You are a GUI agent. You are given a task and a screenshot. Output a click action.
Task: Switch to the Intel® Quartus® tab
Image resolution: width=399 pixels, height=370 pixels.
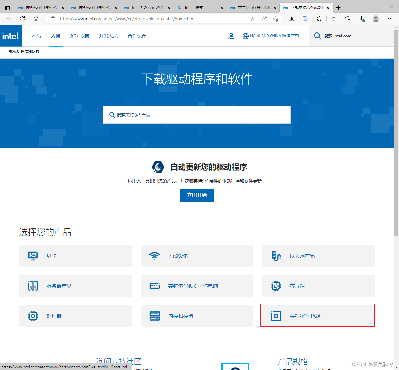pyautogui.click(x=147, y=8)
